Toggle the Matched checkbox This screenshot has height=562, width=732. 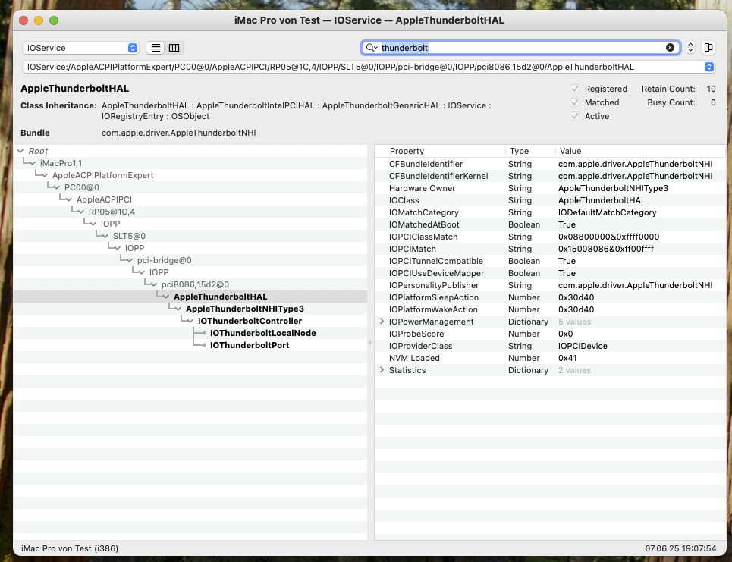click(x=576, y=102)
